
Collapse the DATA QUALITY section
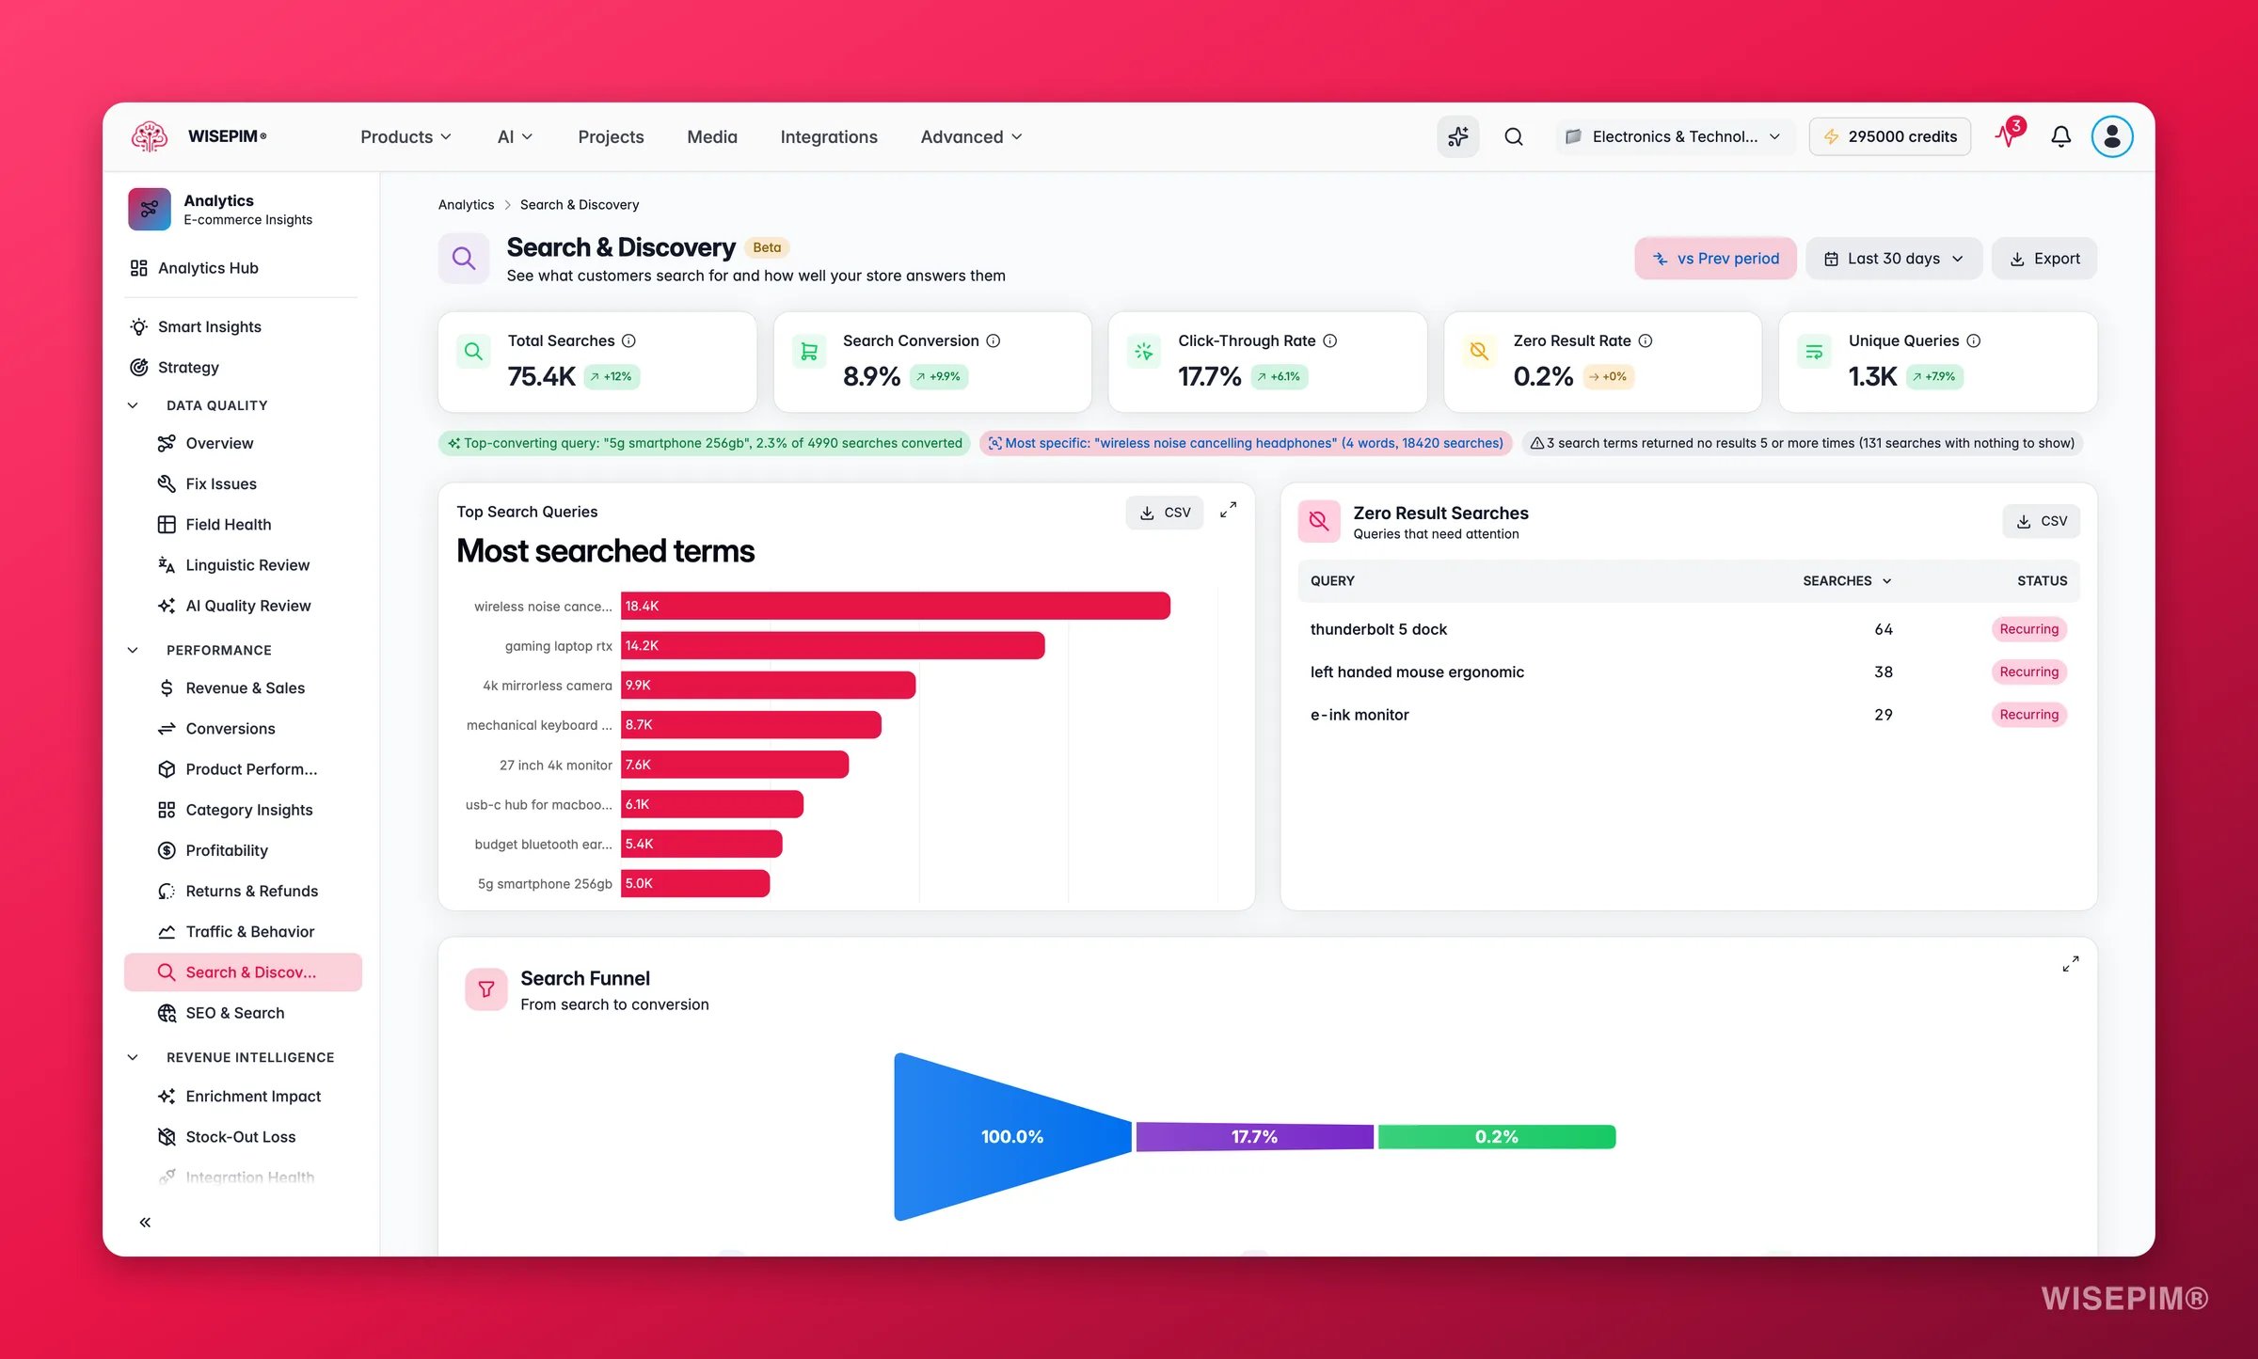pos(133,405)
